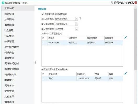Viewport: 138px width, 104px height.
Task: Select the WORD文档 row in program table
Action: [82, 43]
